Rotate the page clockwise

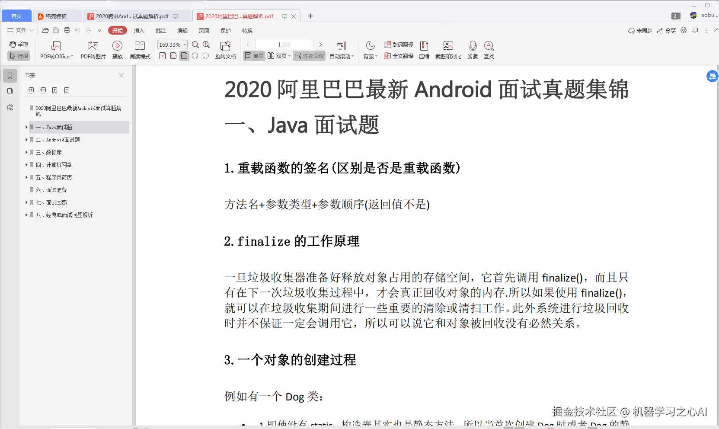(195, 56)
